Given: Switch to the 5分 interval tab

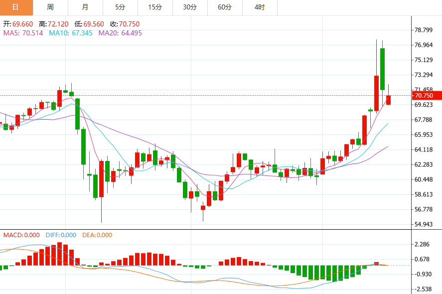Looking at the screenshot, I should (120, 7).
